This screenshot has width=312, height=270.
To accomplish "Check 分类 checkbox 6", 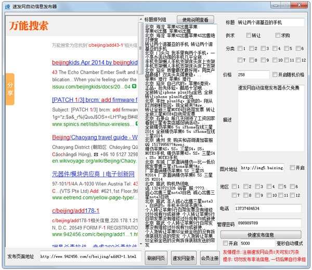I will (298, 48).
